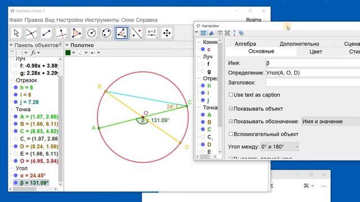The height and width of the screenshot is (202, 360).
Task: Collapse the Панель объектов side arrow
Action: pos(60,44)
